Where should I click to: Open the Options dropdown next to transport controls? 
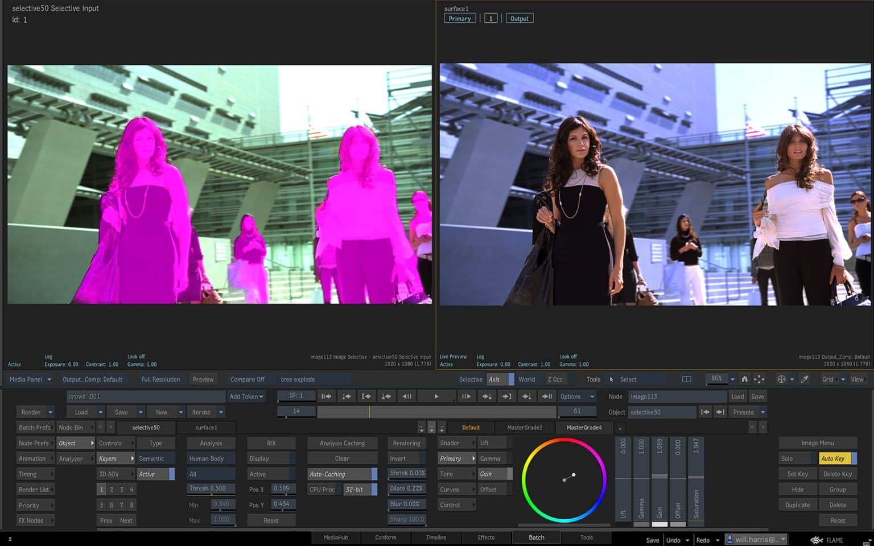(x=576, y=396)
